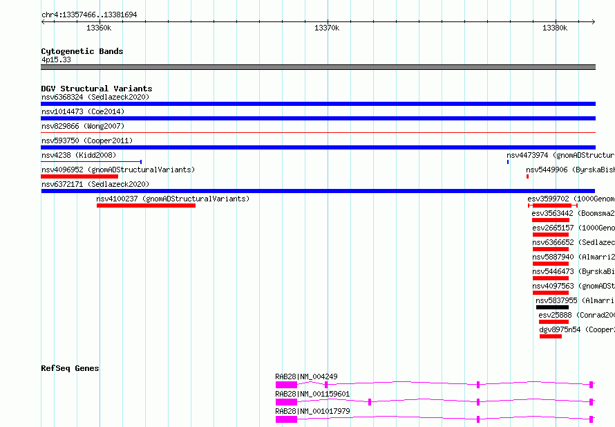Click the nsv6368324 (Sedlazeck2020) variant label

click(x=95, y=97)
